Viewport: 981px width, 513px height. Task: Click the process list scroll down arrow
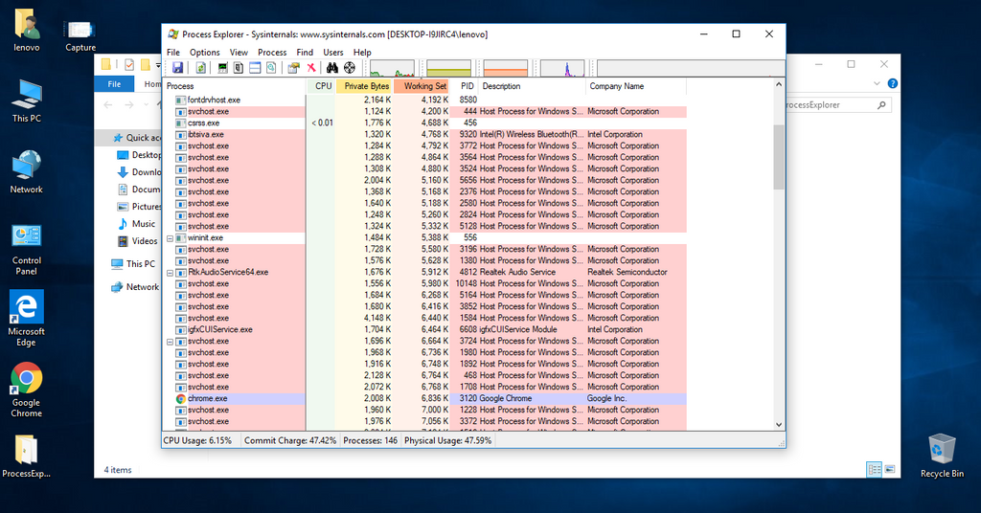pyautogui.click(x=779, y=424)
